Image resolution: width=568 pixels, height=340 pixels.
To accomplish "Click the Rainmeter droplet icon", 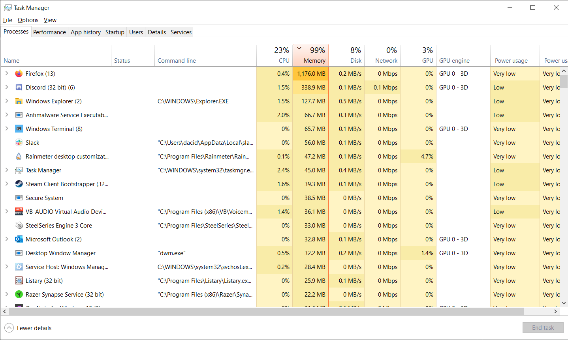I will tap(19, 156).
